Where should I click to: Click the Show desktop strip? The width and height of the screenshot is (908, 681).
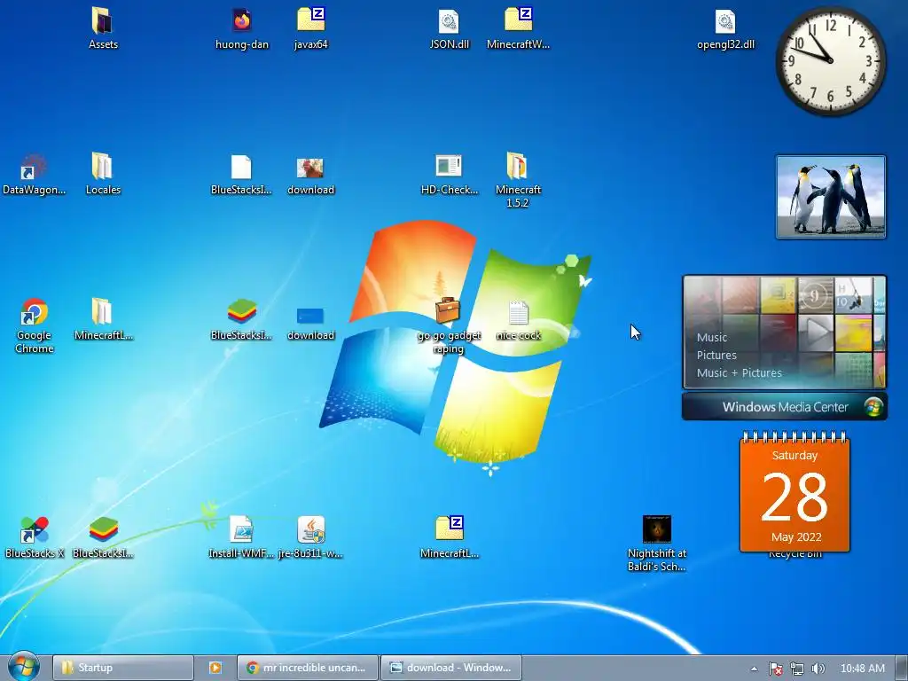[902, 668]
